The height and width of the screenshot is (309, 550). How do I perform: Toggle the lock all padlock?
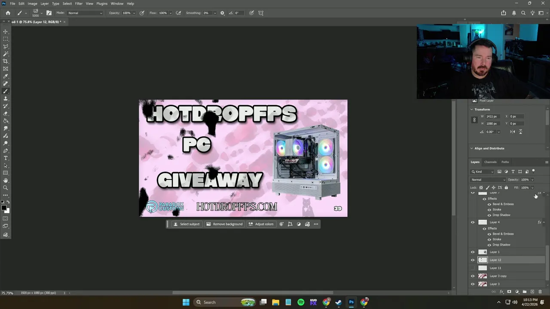click(x=506, y=188)
